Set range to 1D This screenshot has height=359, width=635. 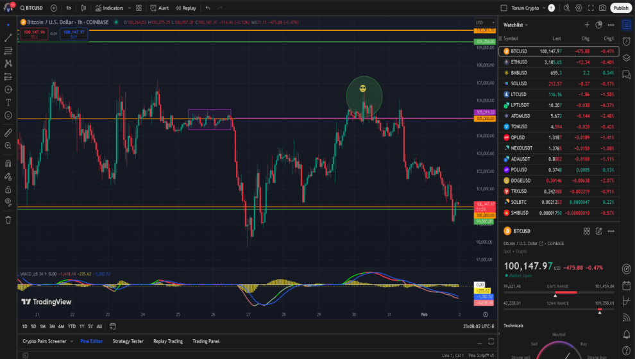25,326
